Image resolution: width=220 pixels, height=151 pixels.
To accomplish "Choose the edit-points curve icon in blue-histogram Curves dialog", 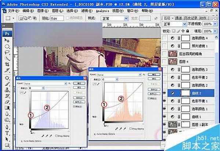I will click(22, 92).
